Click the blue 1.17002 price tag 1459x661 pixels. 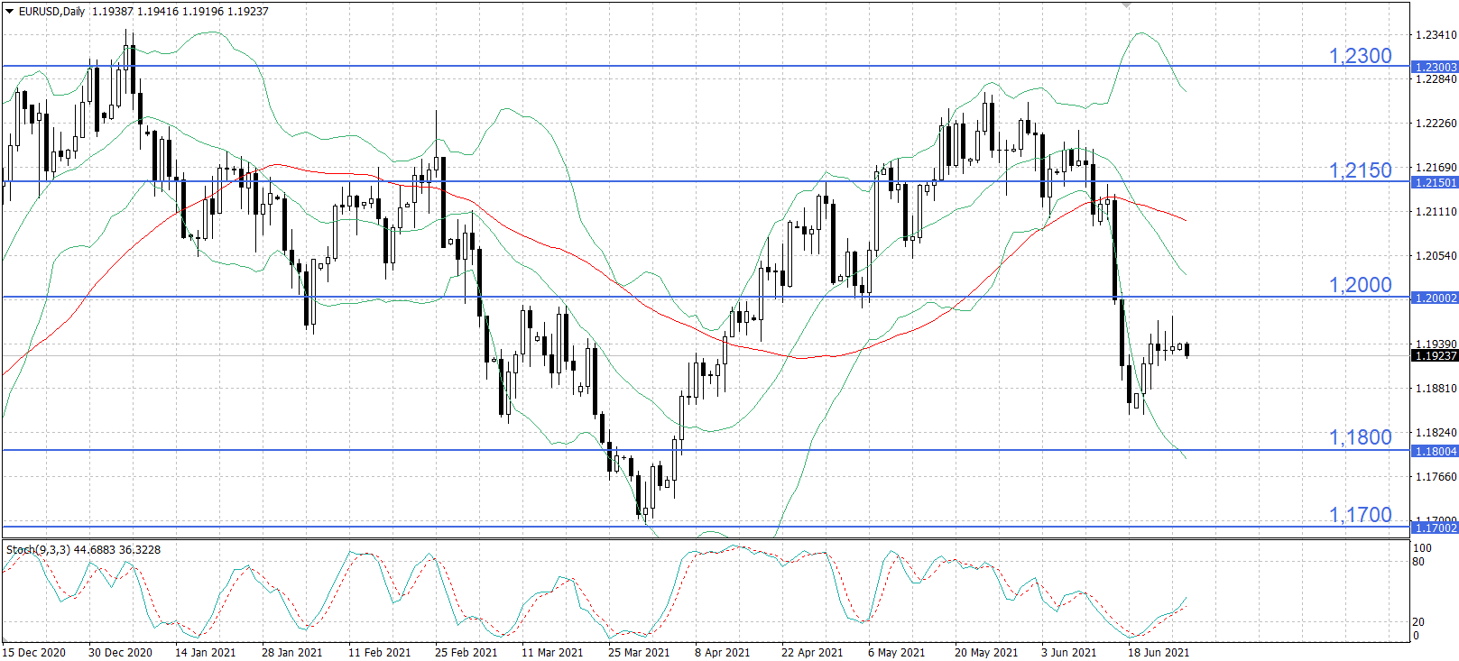click(1435, 528)
